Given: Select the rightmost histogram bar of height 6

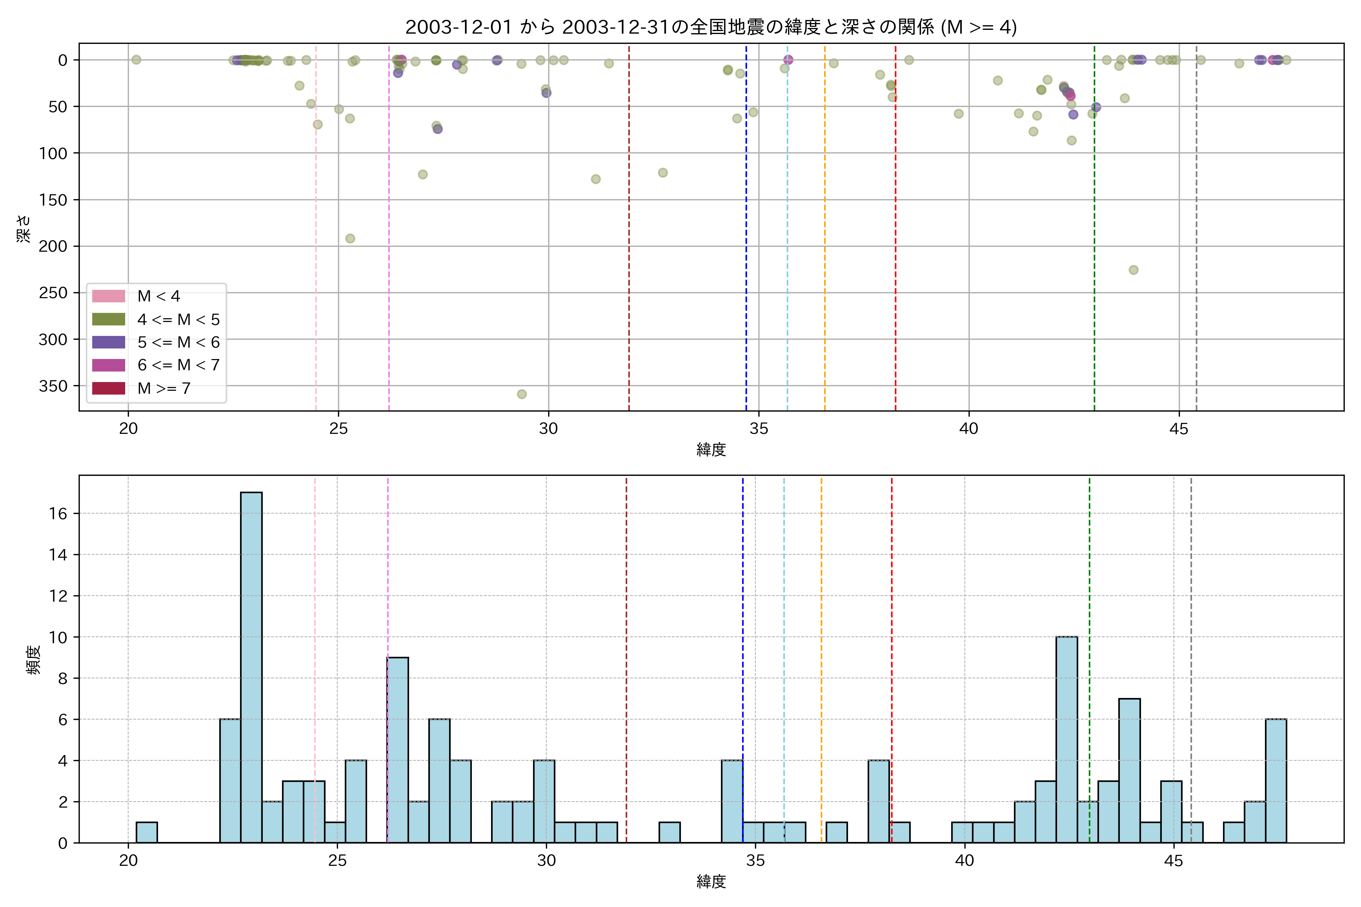Looking at the screenshot, I should (1275, 781).
